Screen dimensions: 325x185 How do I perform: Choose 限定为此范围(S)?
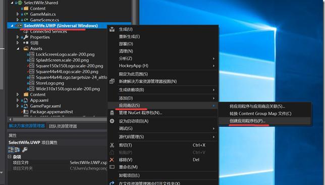tap(163, 74)
